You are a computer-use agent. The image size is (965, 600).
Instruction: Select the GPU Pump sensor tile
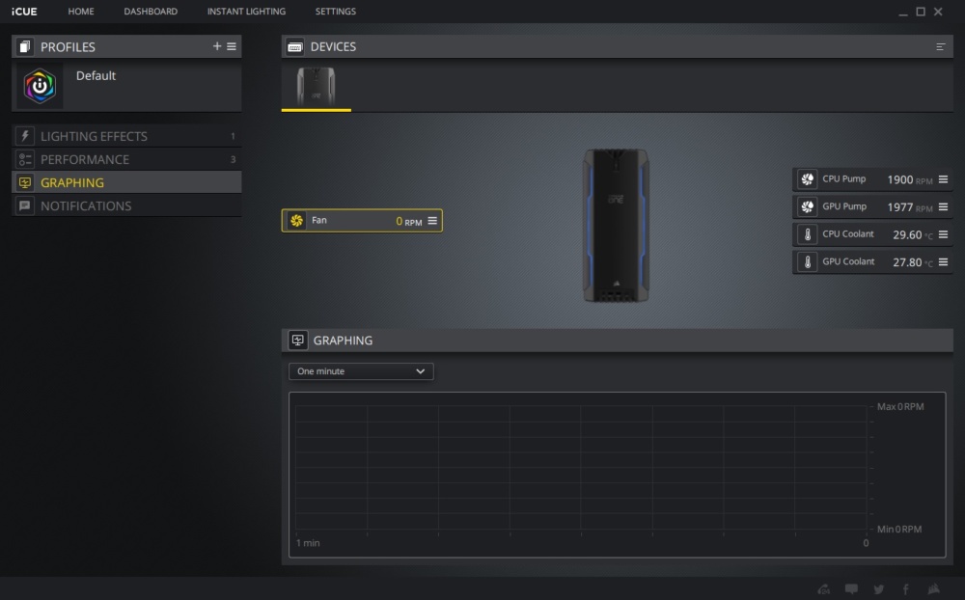(x=872, y=206)
